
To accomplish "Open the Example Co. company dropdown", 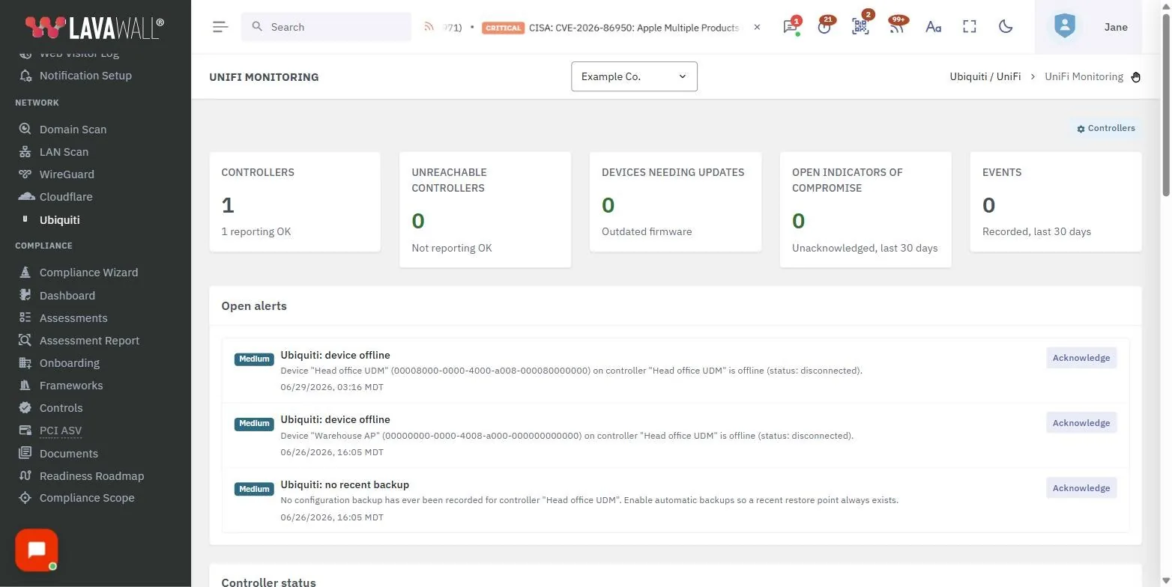I will tap(634, 76).
